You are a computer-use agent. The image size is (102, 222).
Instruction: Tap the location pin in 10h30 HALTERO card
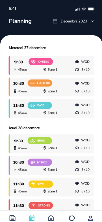(x=45, y=91)
